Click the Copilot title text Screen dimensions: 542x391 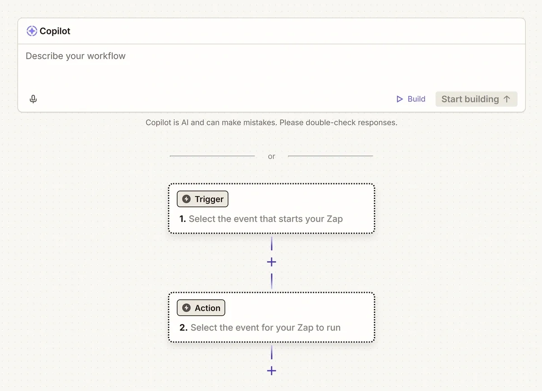point(55,31)
